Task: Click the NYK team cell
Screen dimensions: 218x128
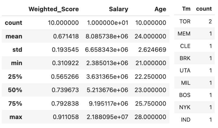Action: tap(185, 107)
